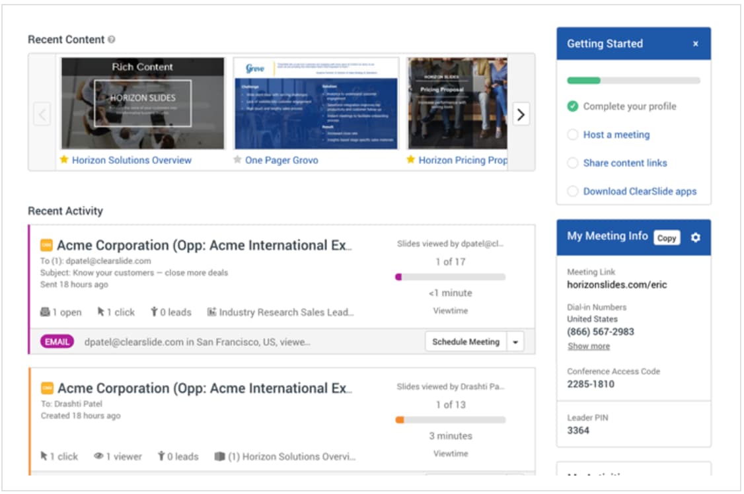This screenshot has height=494, width=744.
Task: Open the One Pager Grovo thumbnail
Action: tap(316, 103)
